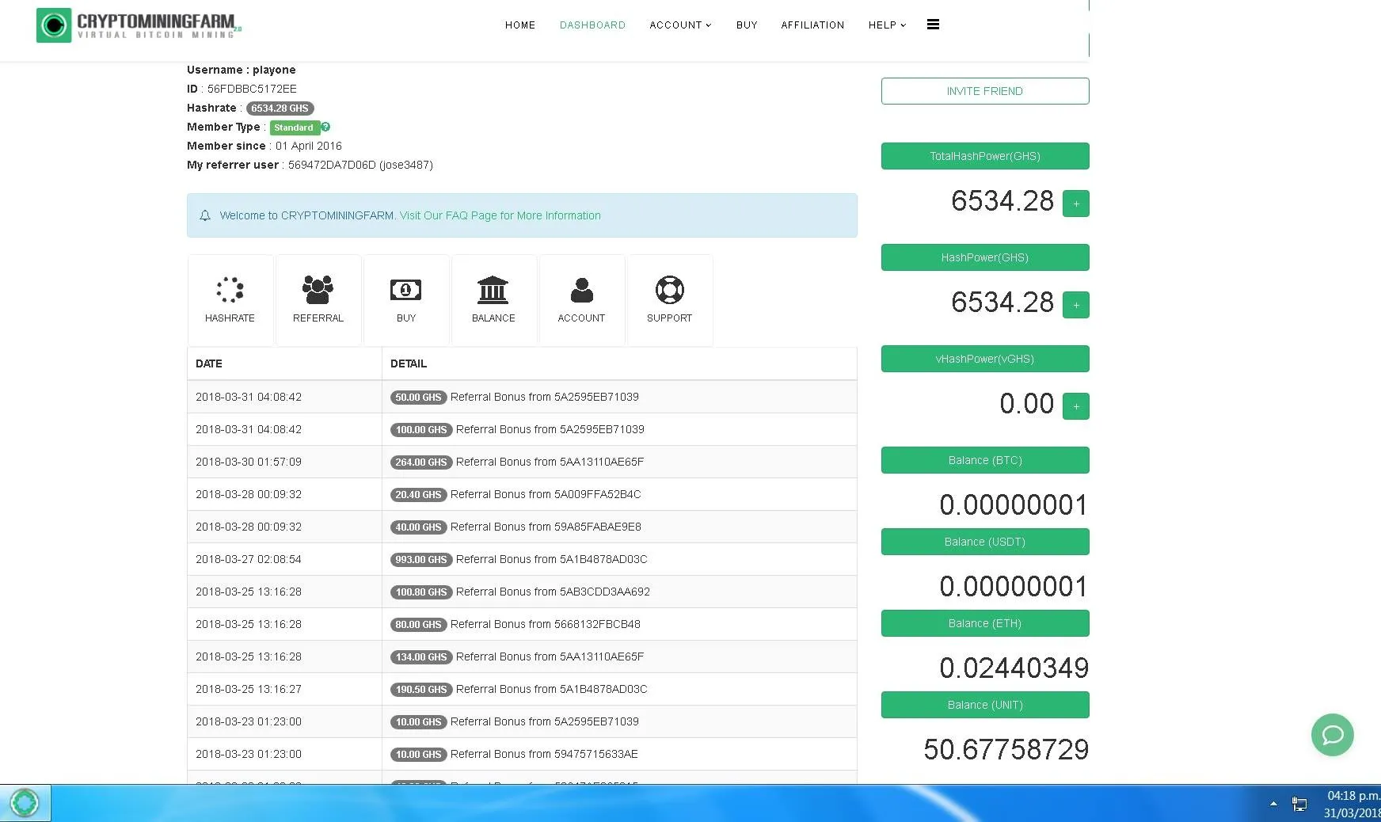1381x822 pixels.
Task: Open the hamburger menu icon
Action: pos(933,25)
